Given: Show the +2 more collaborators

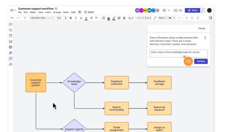Looking at the screenshot, I should point(157,10).
